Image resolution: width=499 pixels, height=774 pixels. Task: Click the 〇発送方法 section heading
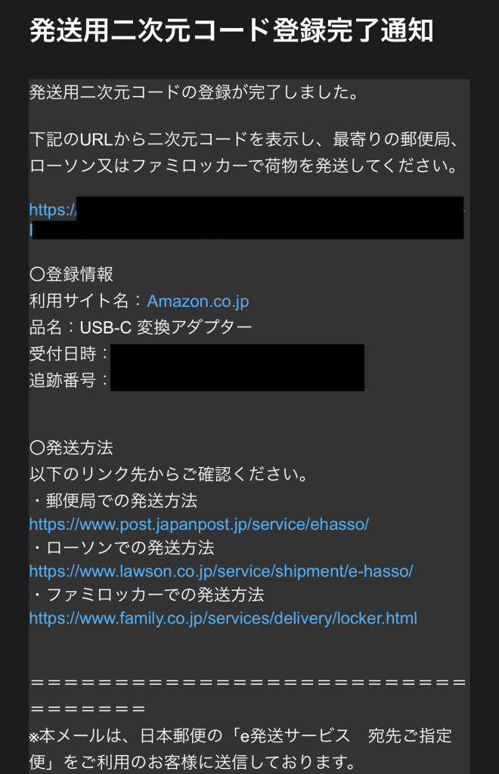71,447
